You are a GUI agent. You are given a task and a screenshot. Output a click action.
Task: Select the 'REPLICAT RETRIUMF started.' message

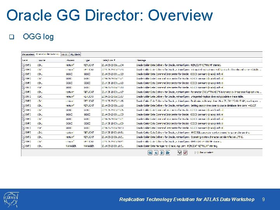click(179, 65)
